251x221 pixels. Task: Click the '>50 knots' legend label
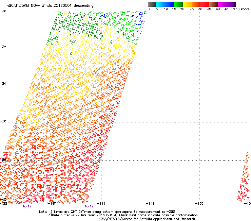pos(241,9)
